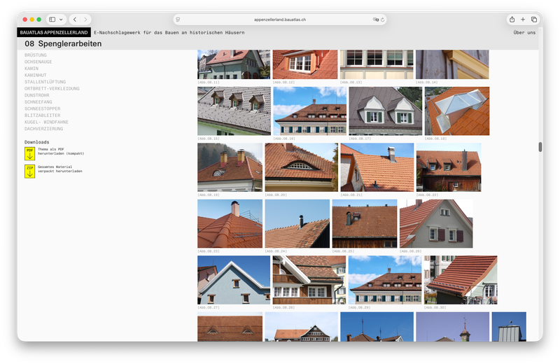The image size is (560, 364).
Task: Open thumbnail Abb.08.28 shingled house
Action: tap(309, 280)
